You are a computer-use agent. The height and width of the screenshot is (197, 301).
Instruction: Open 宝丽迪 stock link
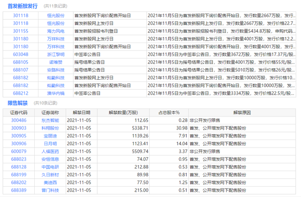(x=50, y=136)
